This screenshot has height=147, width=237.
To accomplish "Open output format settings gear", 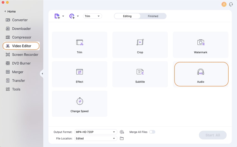I will click(122, 132).
